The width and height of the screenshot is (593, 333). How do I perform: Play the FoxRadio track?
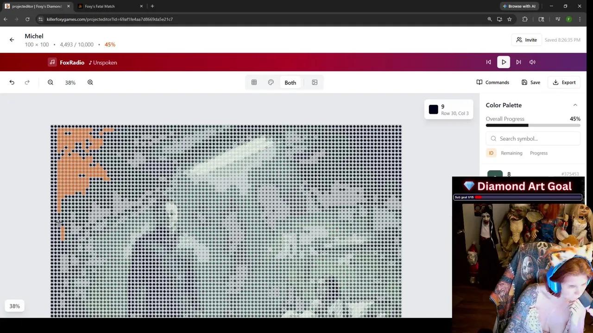tap(504, 62)
